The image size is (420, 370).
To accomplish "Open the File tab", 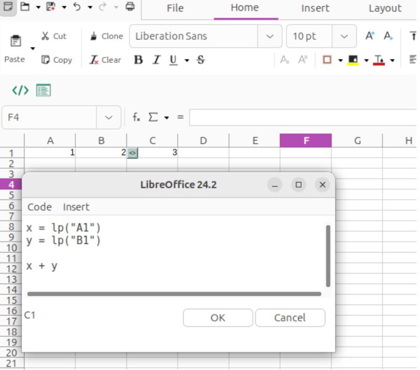I will tap(175, 8).
